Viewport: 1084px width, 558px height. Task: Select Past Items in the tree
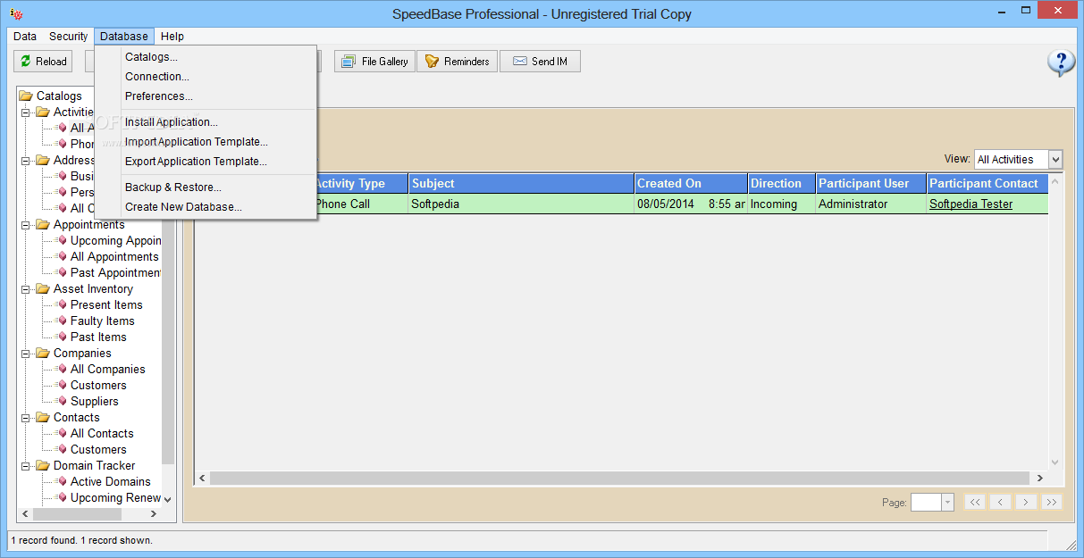[x=98, y=337]
